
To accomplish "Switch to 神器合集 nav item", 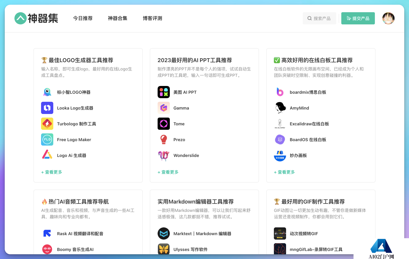I will pyautogui.click(x=118, y=18).
